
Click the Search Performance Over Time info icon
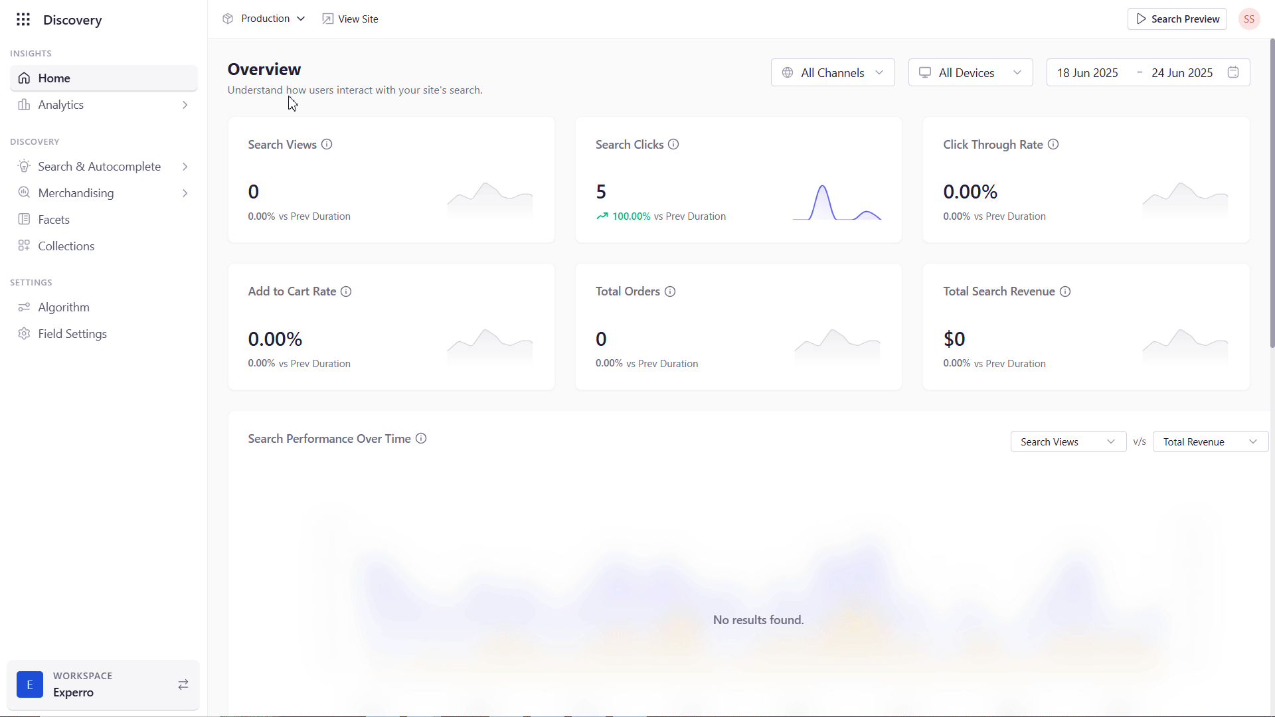pyautogui.click(x=421, y=439)
